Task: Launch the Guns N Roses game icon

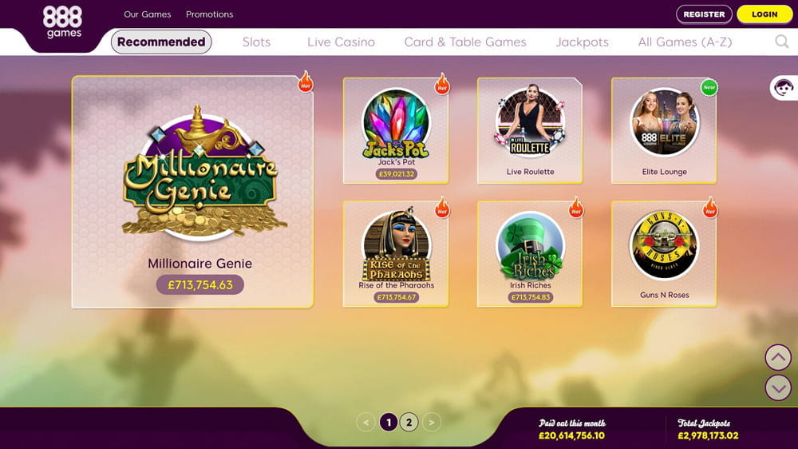Action: pyautogui.click(x=664, y=245)
